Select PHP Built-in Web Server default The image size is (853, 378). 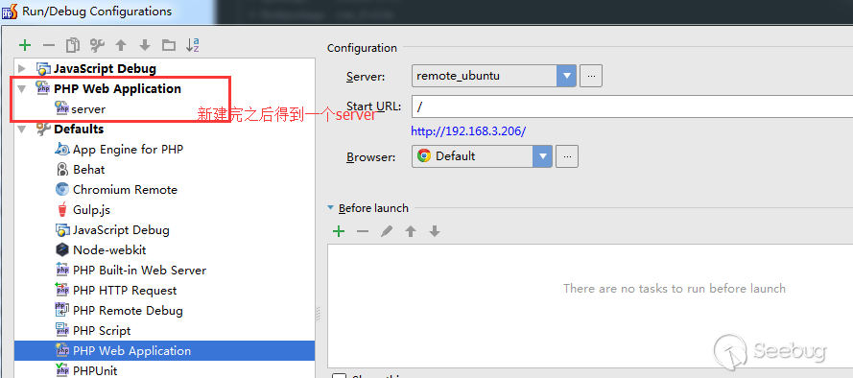tap(131, 271)
